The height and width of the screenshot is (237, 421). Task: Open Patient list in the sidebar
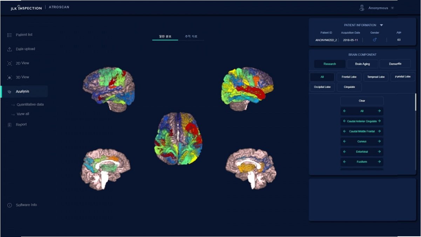coord(24,35)
